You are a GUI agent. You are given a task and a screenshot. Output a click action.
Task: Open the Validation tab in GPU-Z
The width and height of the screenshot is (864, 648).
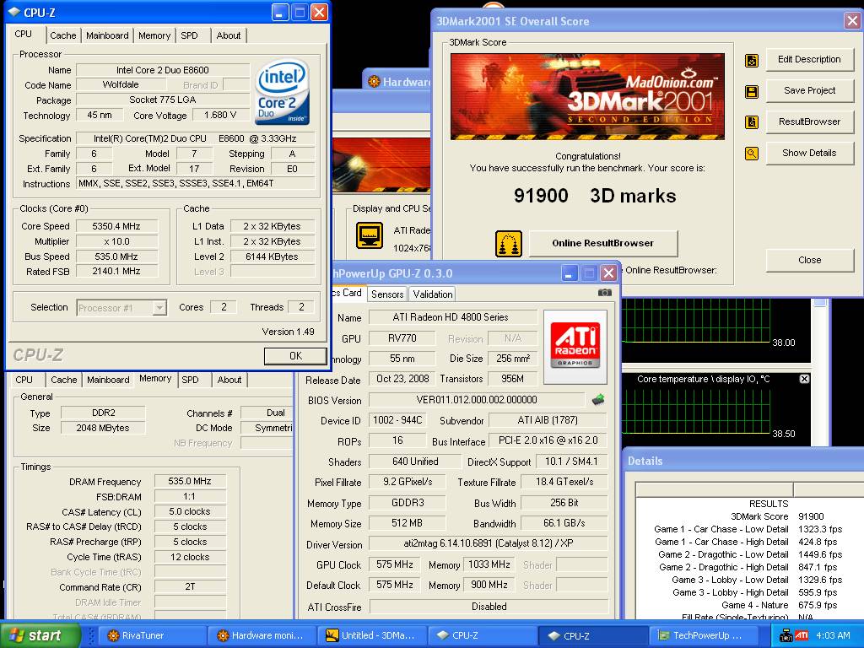433,294
